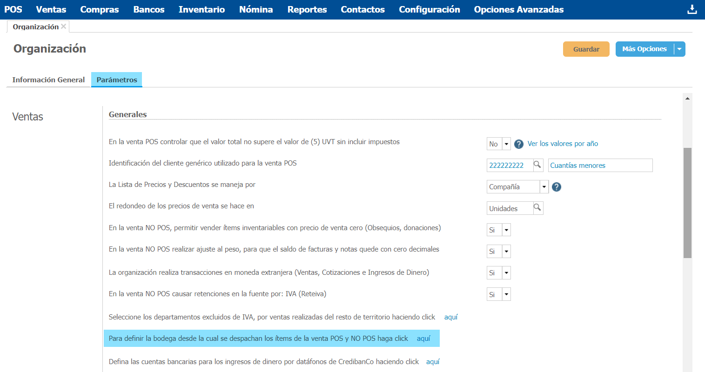Click the download icon in top bar
Image resolution: width=705 pixels, height=372 pixels.
click(x=692, y=9)
